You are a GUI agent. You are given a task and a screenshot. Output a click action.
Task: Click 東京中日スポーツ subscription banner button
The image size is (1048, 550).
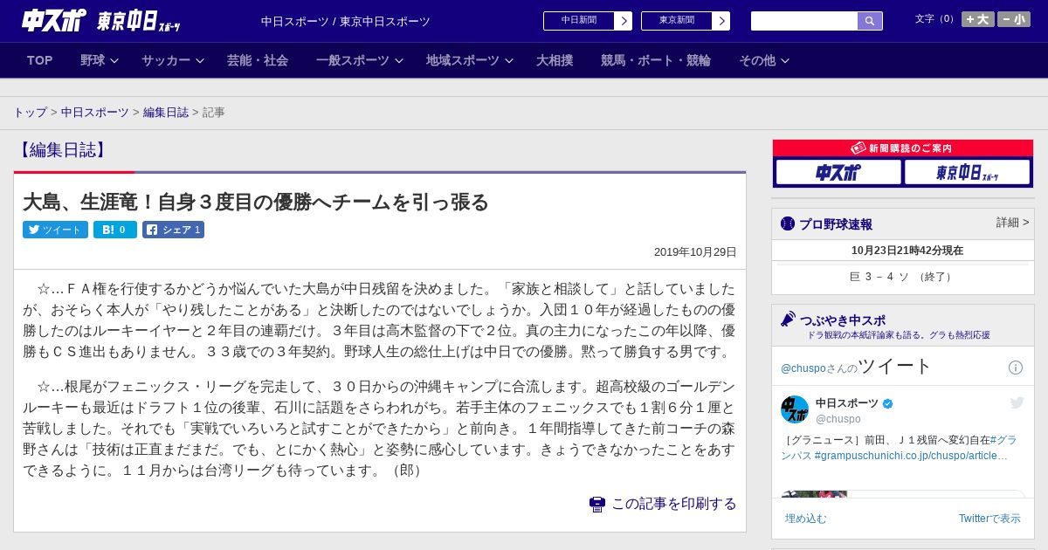[x=967, y=172]
